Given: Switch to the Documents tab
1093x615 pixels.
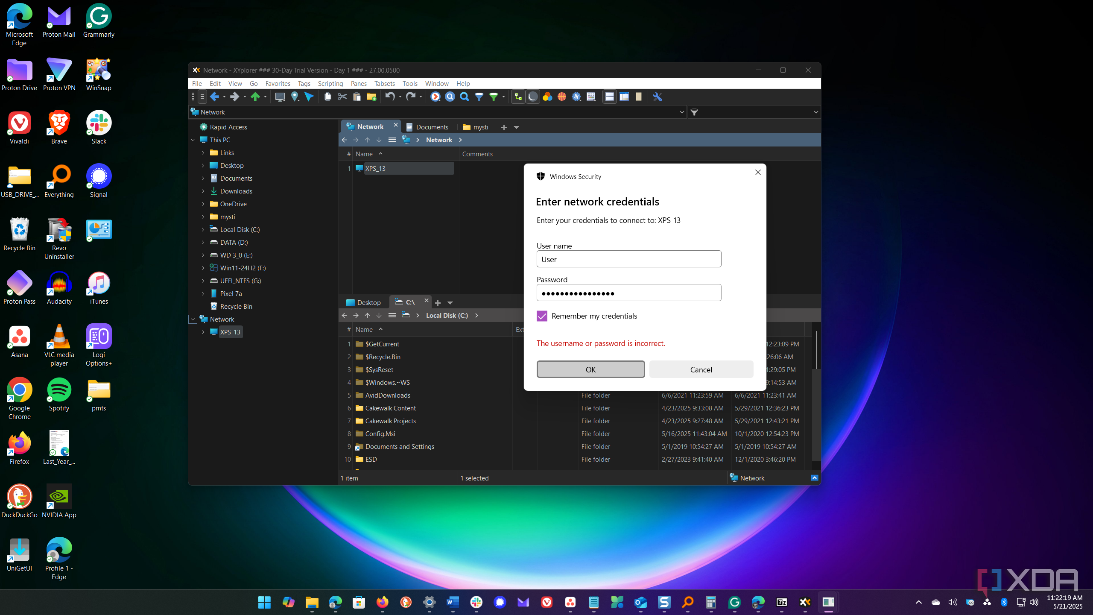Looking at the screenshot, I should 427,127.
